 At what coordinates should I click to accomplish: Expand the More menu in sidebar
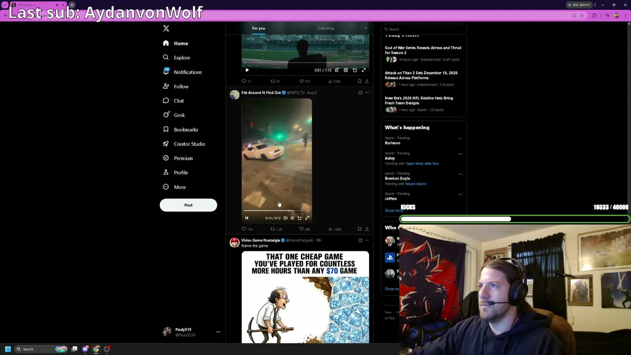[x=175, y=187]
